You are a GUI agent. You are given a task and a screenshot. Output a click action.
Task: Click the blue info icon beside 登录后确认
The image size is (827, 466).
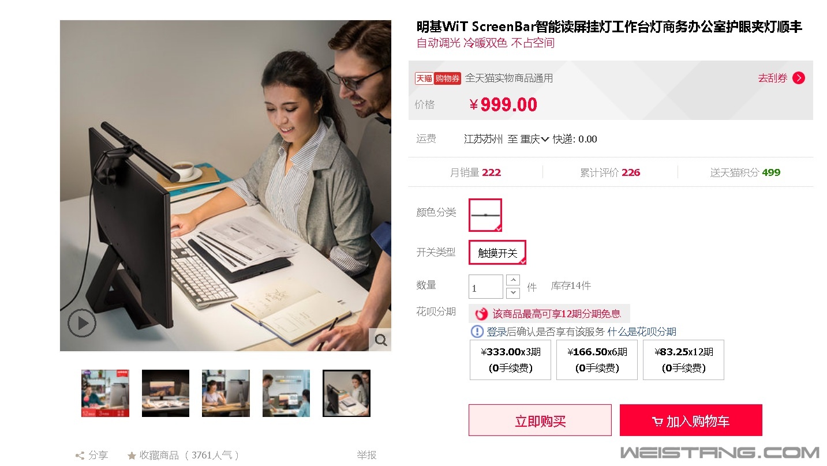(477, 332)
